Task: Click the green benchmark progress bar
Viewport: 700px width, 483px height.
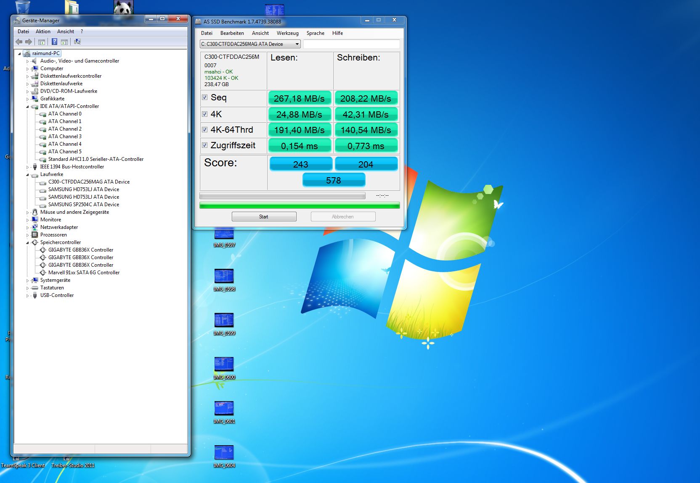Action: pos(299,205)
